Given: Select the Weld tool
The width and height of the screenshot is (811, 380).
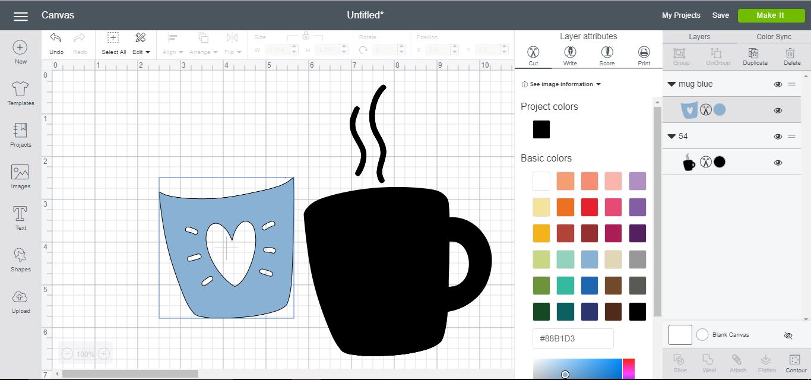Looking at the screenshot, I should point(709,362).
